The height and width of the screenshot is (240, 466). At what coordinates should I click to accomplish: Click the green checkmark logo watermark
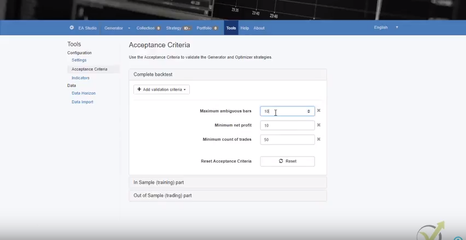point(431,232)
